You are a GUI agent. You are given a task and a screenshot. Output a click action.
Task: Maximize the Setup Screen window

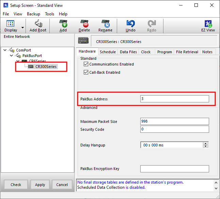(196, 5)
